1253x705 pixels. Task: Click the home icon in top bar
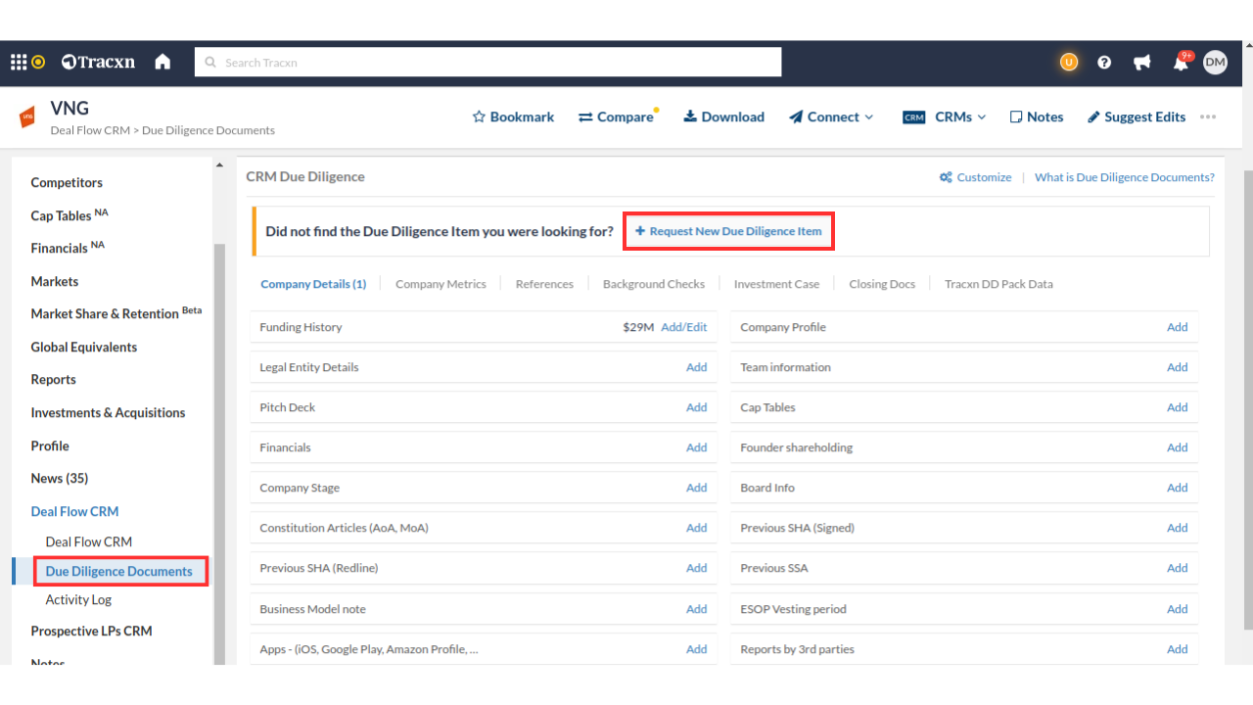162,63
